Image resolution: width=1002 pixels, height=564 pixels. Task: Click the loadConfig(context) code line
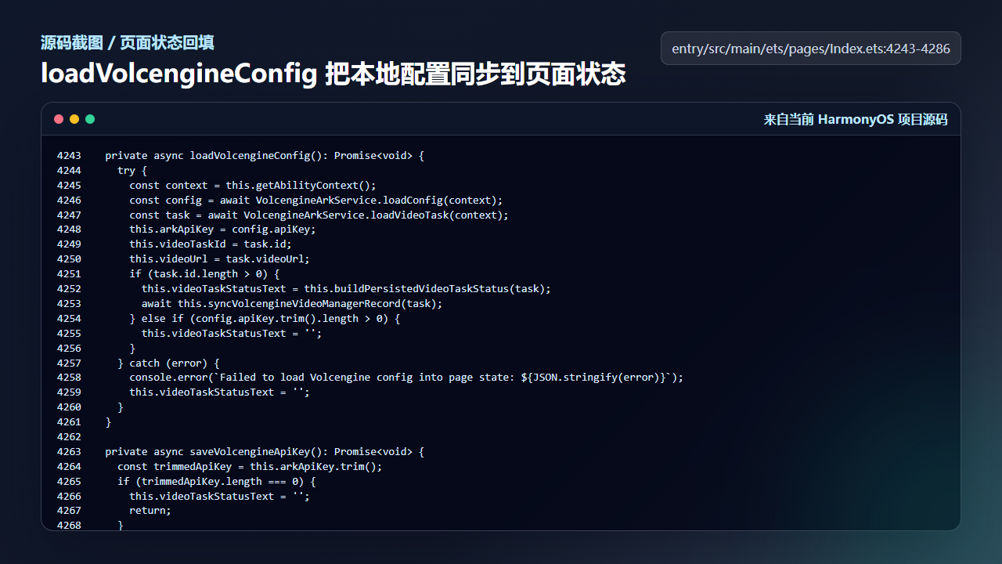click(x=316, y=201)
